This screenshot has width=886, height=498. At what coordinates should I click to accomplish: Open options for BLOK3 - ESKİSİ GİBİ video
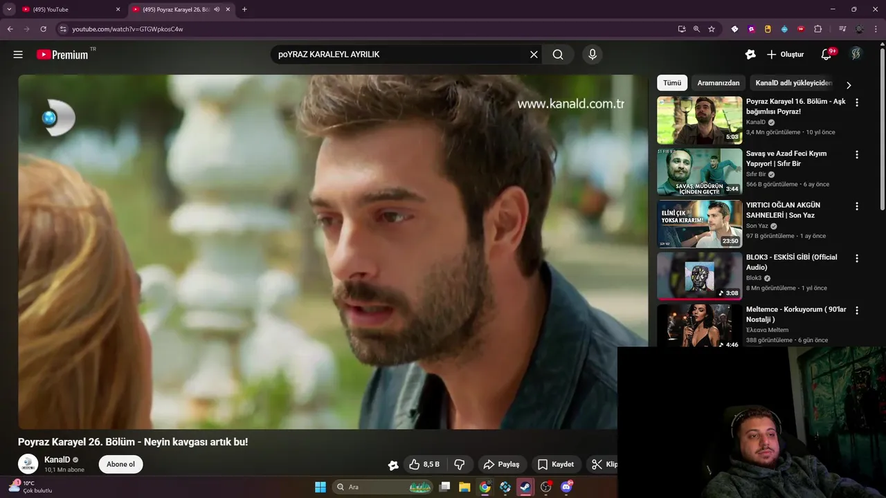(x=857, y=258)
